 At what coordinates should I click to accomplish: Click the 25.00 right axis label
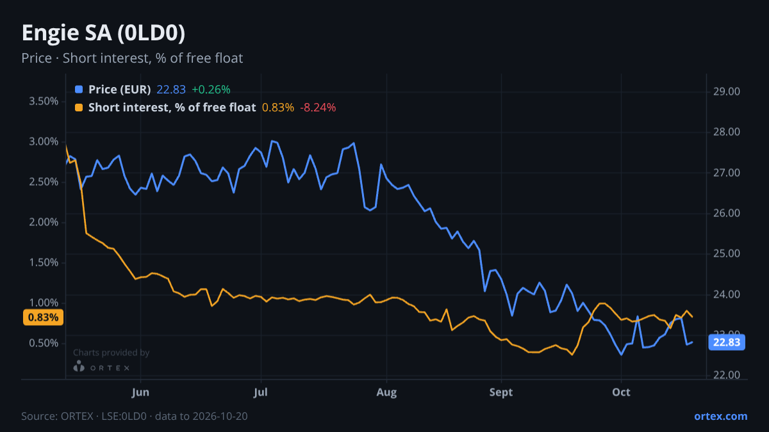[x=727, y=253]
